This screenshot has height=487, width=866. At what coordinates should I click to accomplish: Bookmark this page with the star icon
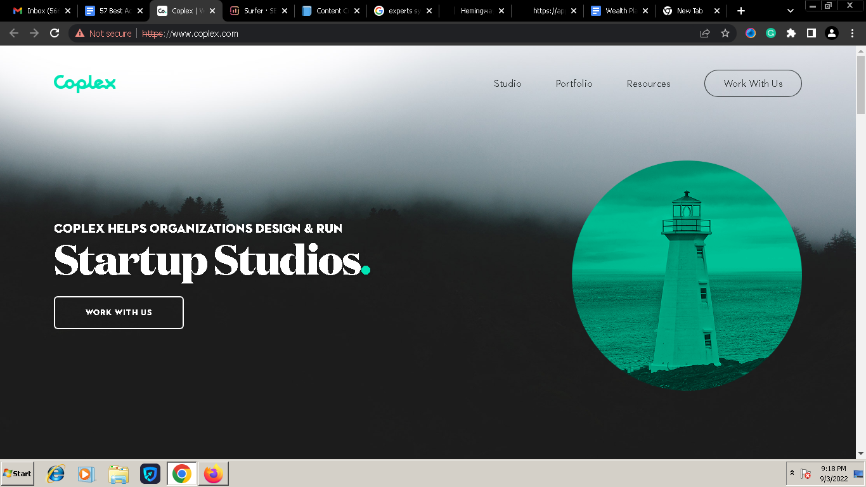pyautogui.click(x=725, y=34)
